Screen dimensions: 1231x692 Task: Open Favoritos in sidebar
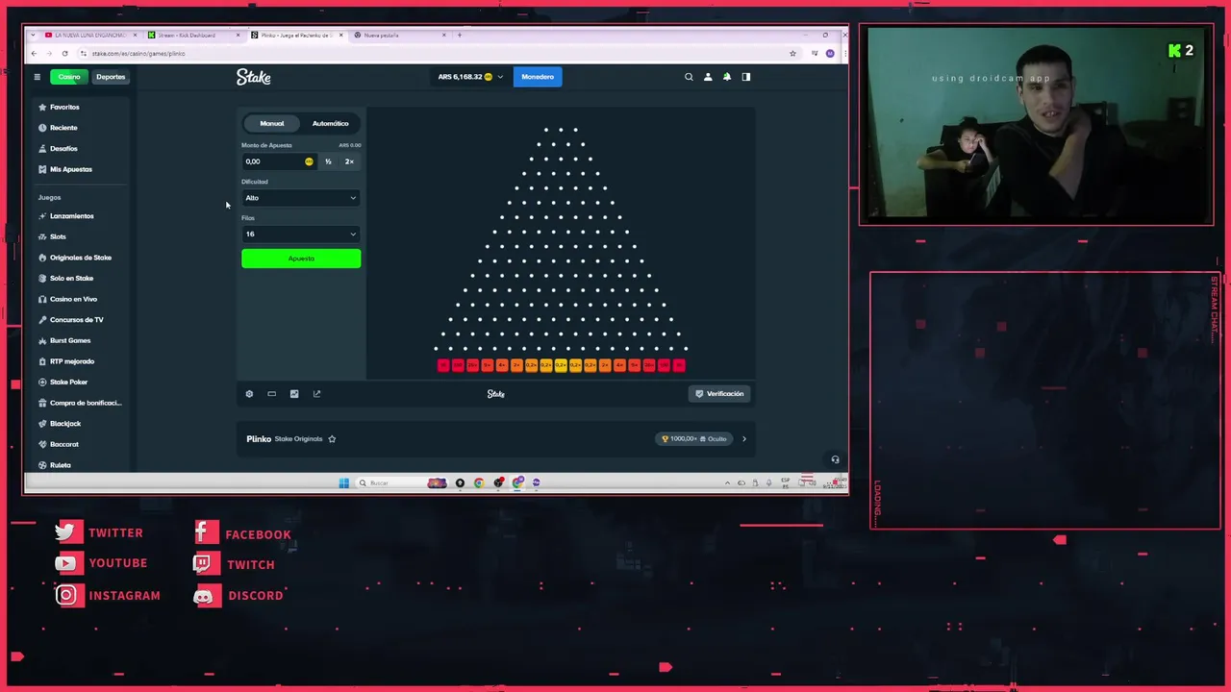(64, 107)
